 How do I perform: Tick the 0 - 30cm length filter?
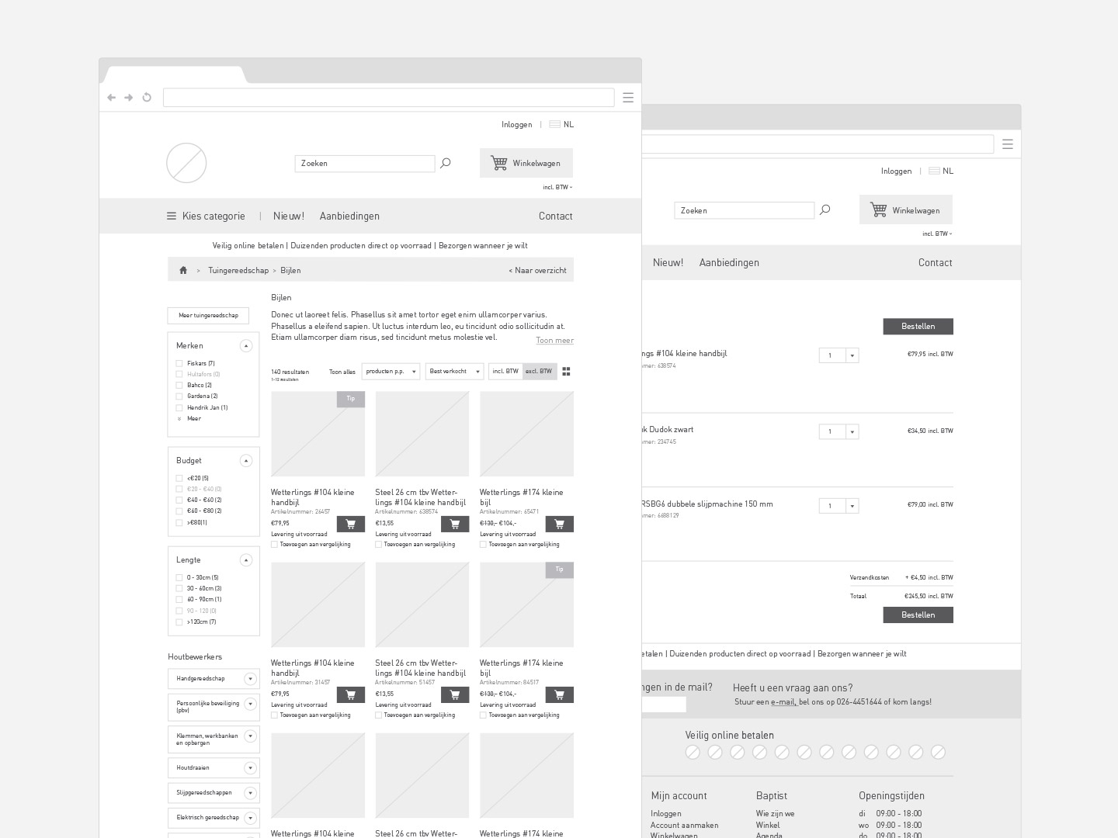179,578
